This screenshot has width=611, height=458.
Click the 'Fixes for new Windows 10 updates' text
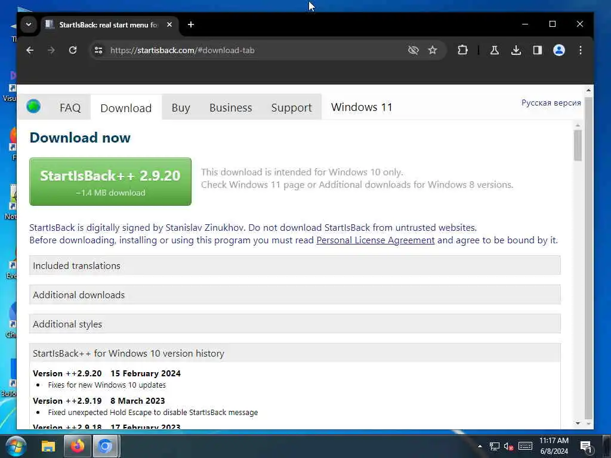[x=107, y=385]
